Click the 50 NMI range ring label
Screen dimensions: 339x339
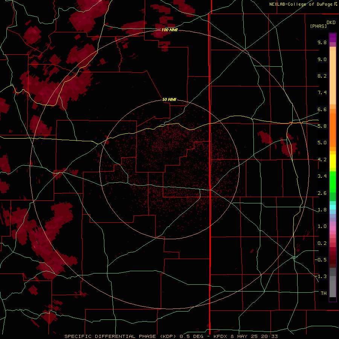(x=169, y=99)
